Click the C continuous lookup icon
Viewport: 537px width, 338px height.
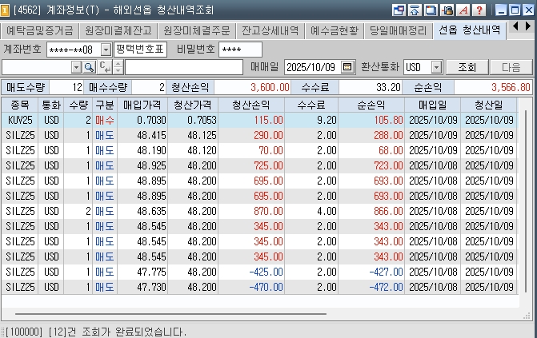[x=105, y=67]
